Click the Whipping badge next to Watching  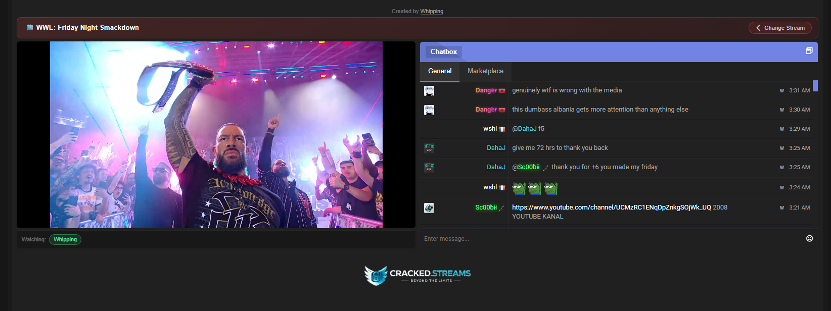[x=65, y=239]
